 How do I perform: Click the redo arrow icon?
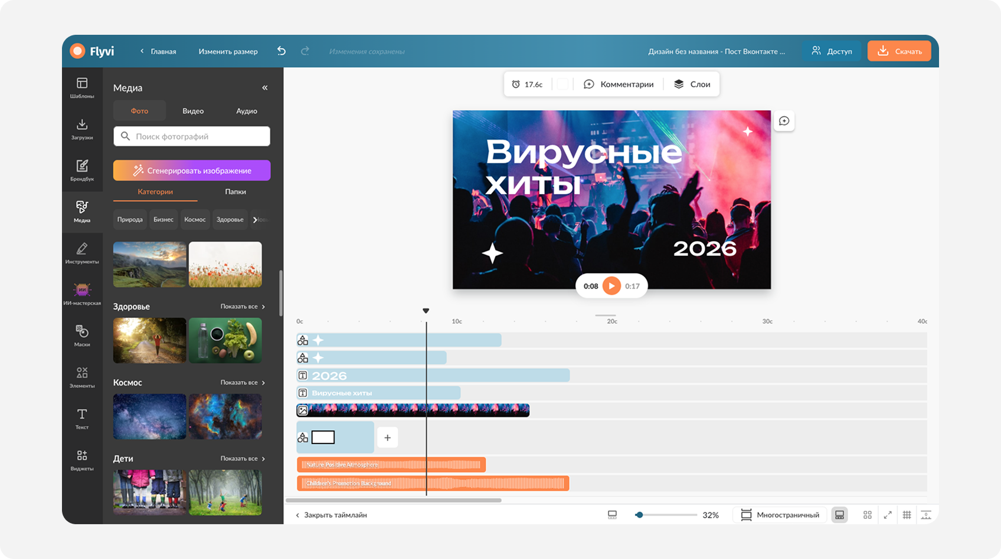click(x=305, y=51)
